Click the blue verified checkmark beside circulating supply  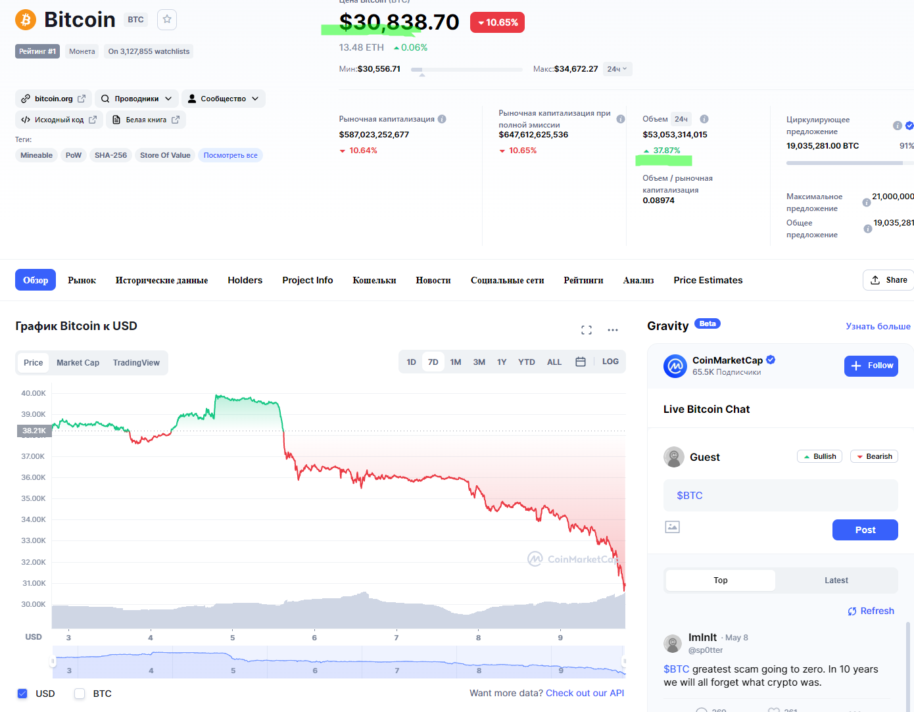click(x=909, y=126)
